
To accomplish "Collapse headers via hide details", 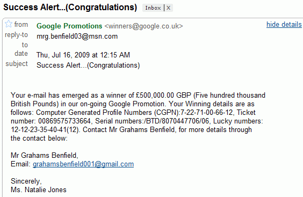I will click(x=284, y=25).
